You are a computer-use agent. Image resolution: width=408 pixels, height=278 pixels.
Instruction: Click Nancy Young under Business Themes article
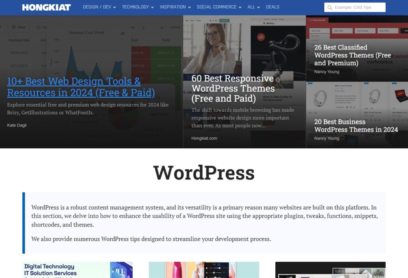(327, 138)
